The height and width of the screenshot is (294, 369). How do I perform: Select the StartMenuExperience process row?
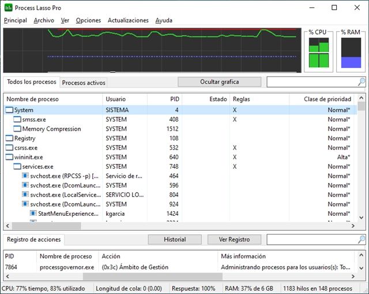point(180,213)
